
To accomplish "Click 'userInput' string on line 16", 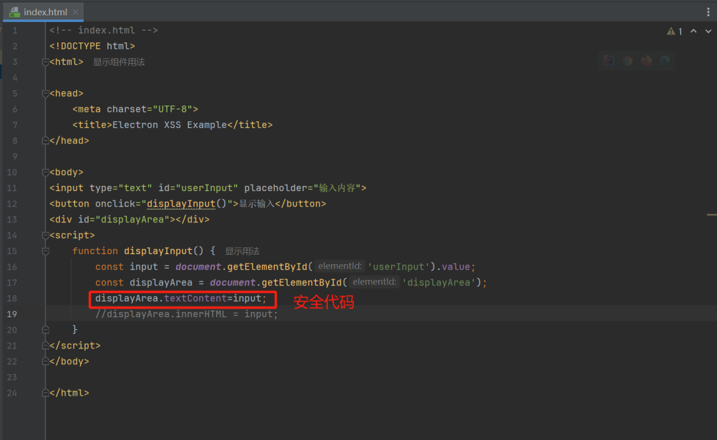I will pos(399,267).
